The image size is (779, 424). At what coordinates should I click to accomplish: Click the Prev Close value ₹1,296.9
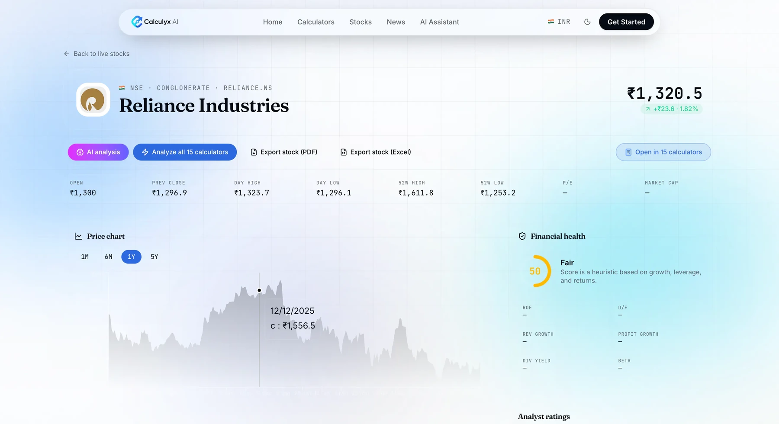click(x=170, y=193)
